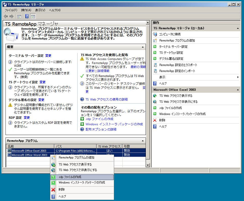Click the main pane scrollbar down arrow

click(x=148, y=165)
